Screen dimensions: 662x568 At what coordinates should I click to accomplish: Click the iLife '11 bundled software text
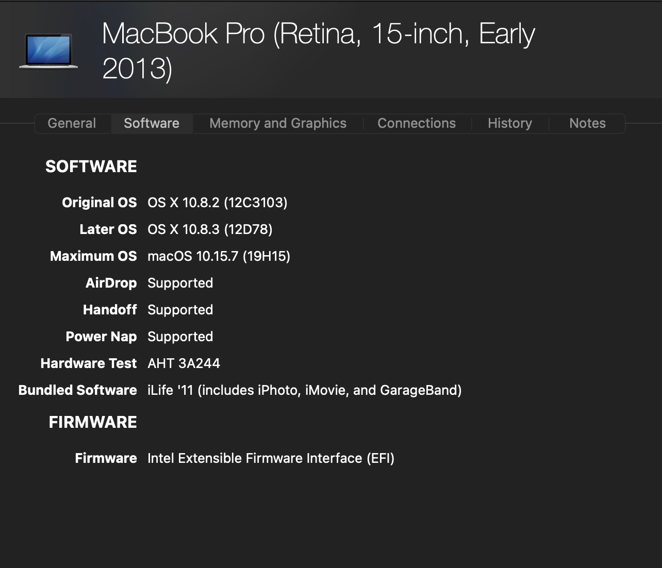[304, 390]
